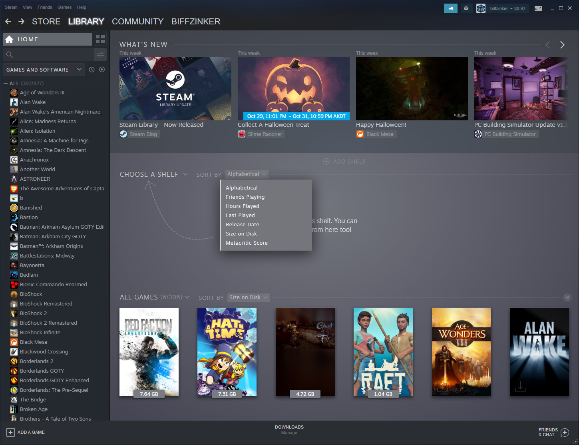This screenshot has height=445, width=579.
Task: Click the Slime Rancher icon
Action: click(242, 134)
